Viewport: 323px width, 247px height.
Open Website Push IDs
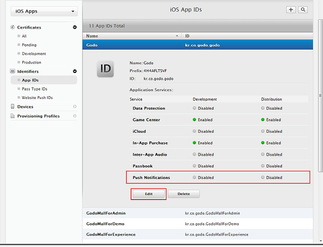point(37,98)
